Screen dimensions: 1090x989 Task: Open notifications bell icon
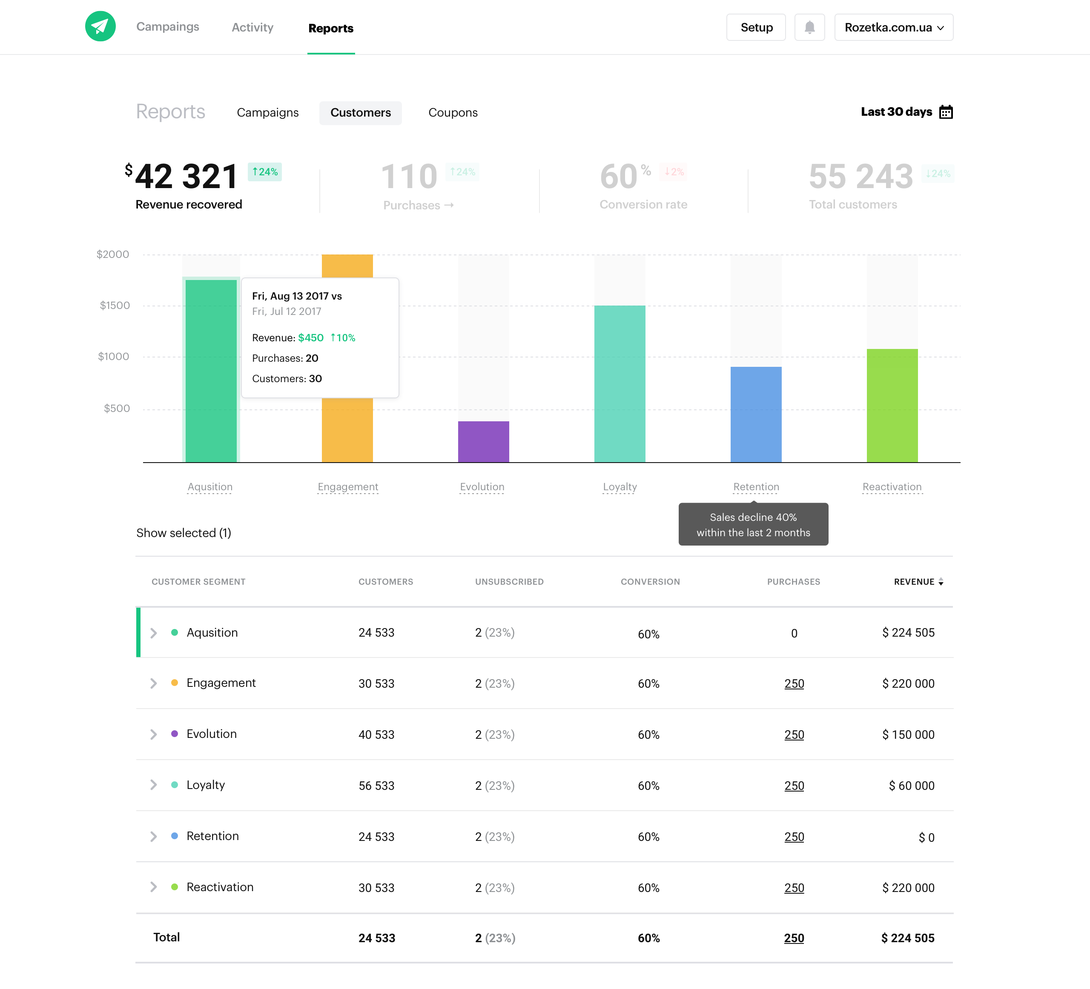click(809, 27)
